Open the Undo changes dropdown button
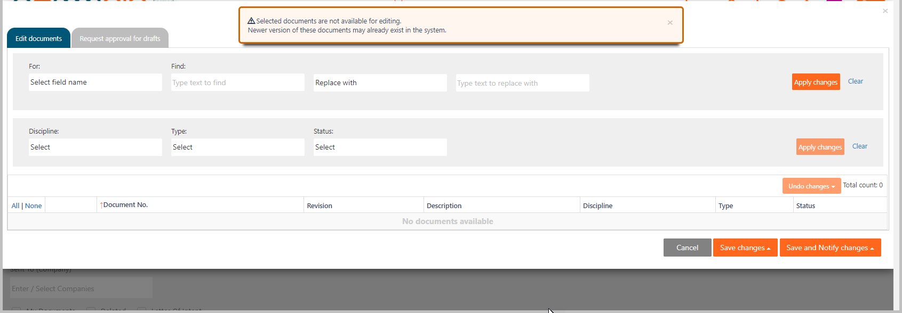The height and width of the screenshot is (313, 902). tap(811, 186)
